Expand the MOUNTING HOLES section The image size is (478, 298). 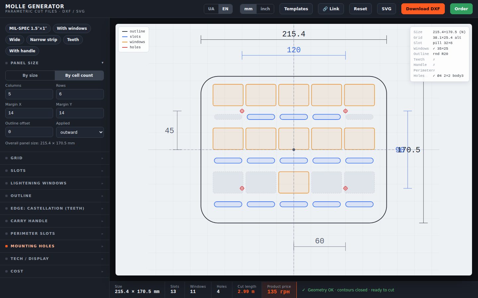pyautogui.click(x=54, y=246)
